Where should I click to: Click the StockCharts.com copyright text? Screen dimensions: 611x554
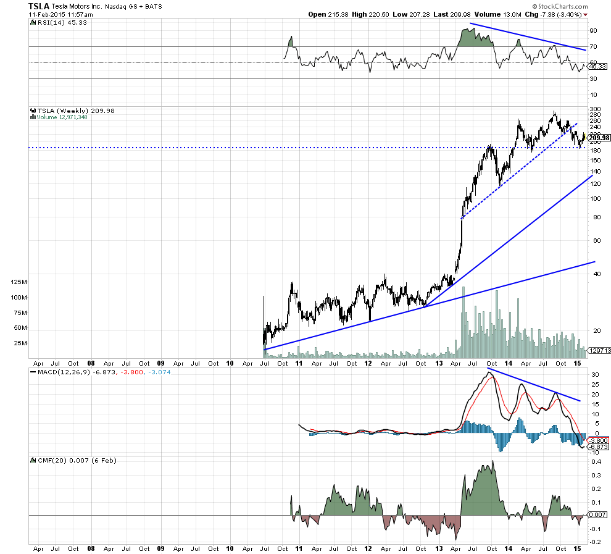(x=560, y=6)
